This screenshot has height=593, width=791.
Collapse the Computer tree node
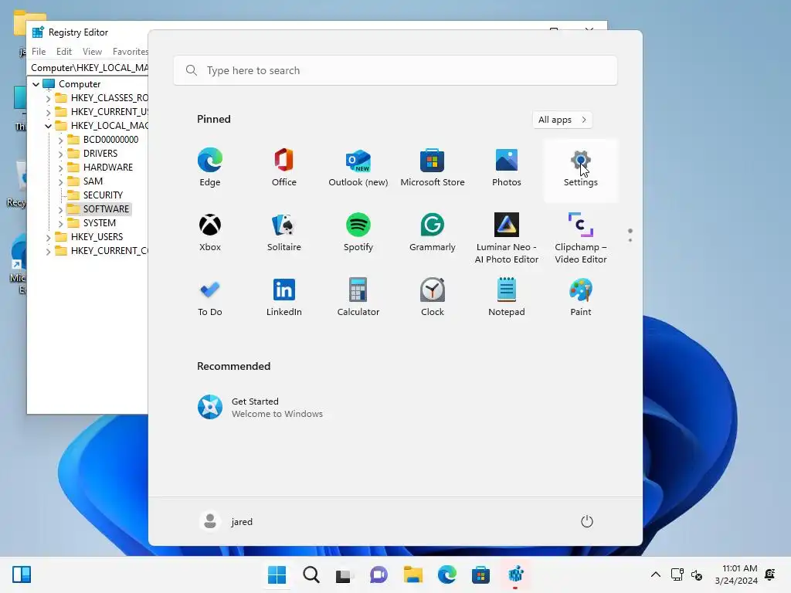(36, 84)
